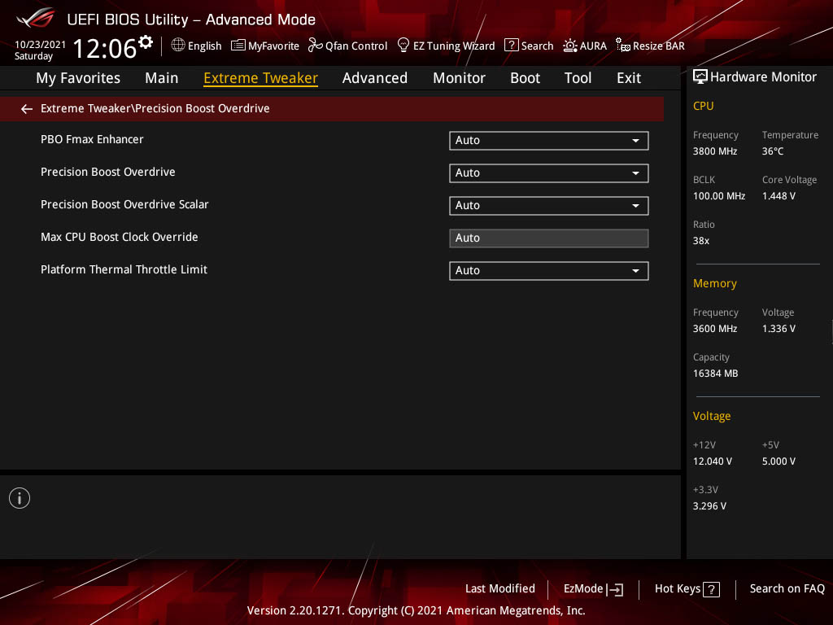Viewport: 833px width, 625px height.
Task: Click CPU temperature value 36°C
Action: click(773, 151)
